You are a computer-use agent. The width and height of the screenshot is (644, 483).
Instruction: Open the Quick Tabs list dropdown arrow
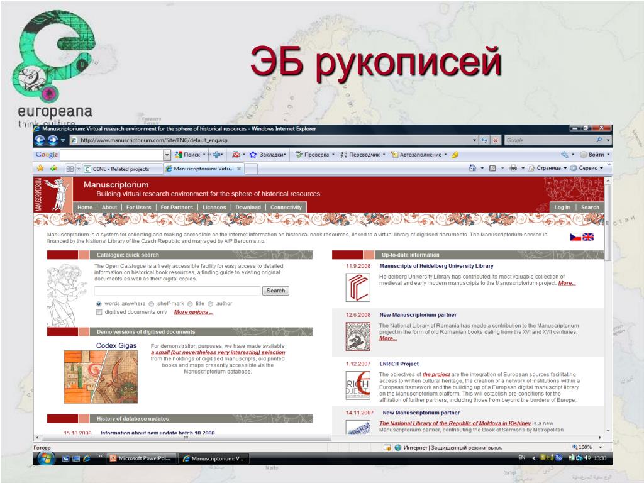click(x=79, y=169)
